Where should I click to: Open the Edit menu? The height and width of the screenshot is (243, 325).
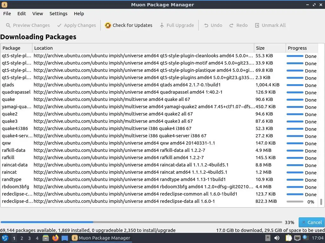pos(22,14)
